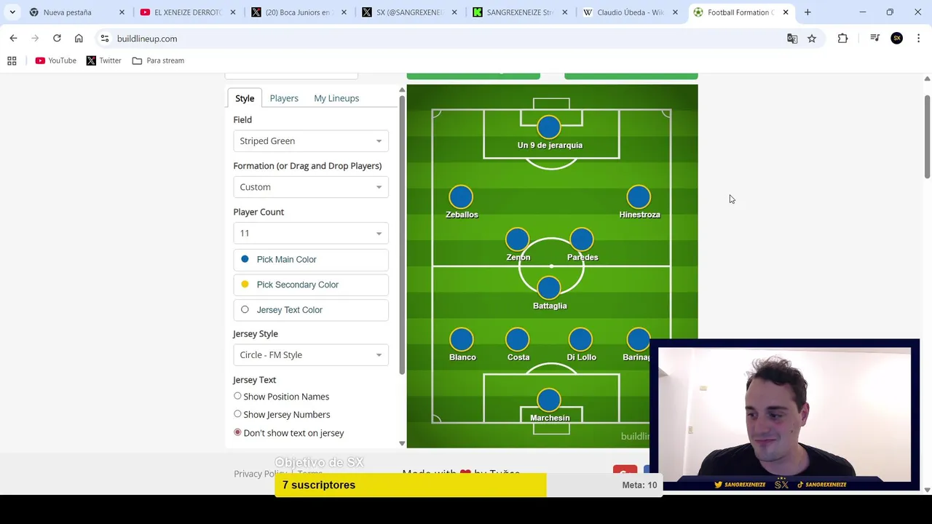This screenshot has height=524, width=932.
Task: Open the Chrome profile avatar
Action: coord(896,39)
